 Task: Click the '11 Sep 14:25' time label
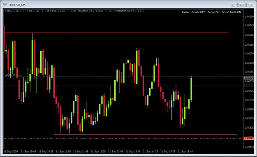pyautogui.click(x=150, y=151)
